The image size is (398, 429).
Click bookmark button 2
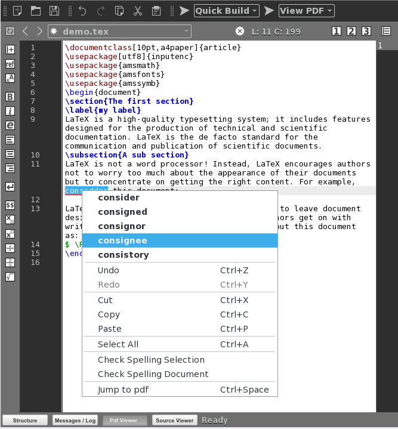pos(351,31)
